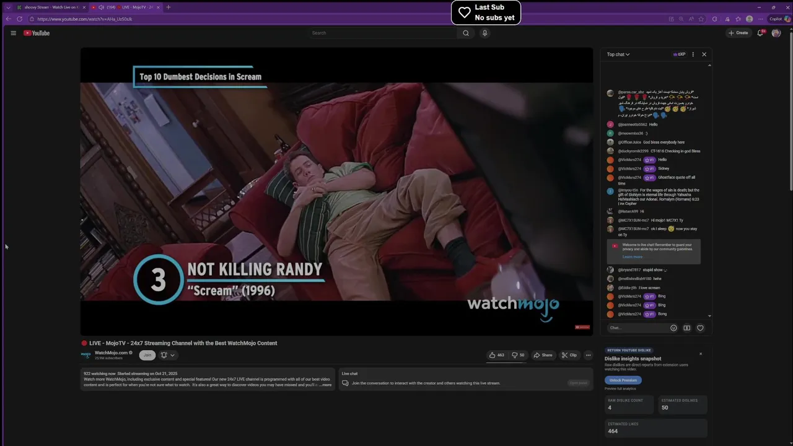Open the browser read aloud icon
This screenshot has height=446, width=793.
(692, 19)
